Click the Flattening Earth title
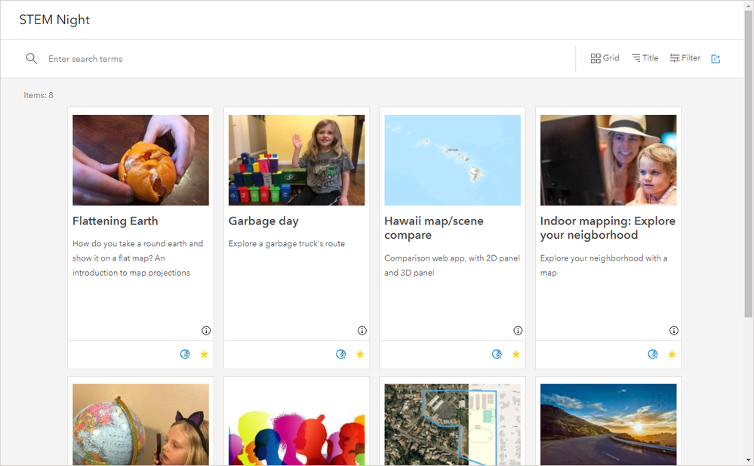The width and height of the screenshot is (754, 466). [115, 221]
